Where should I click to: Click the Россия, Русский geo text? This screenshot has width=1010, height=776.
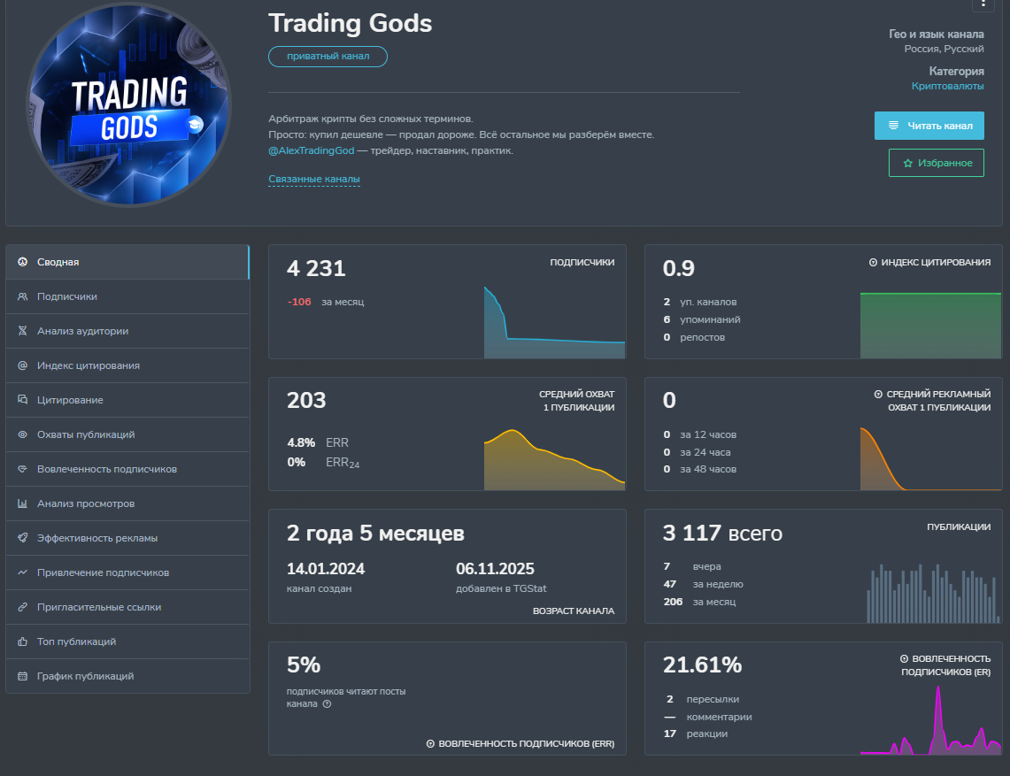pos(944,49)
